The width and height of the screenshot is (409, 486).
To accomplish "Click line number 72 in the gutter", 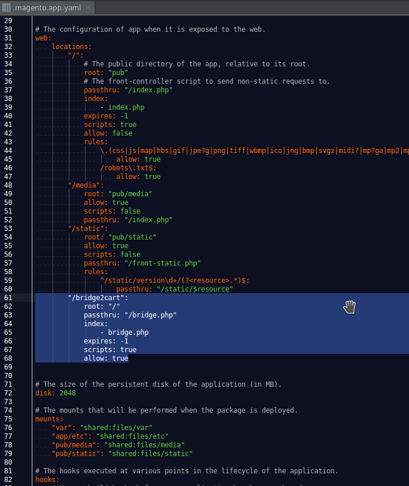I will coord(8,393).
